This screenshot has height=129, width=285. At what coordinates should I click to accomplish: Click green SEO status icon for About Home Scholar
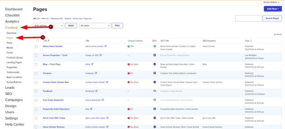(x=155, y=46)
